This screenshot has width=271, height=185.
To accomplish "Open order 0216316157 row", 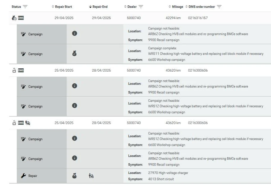I will 140,18.
